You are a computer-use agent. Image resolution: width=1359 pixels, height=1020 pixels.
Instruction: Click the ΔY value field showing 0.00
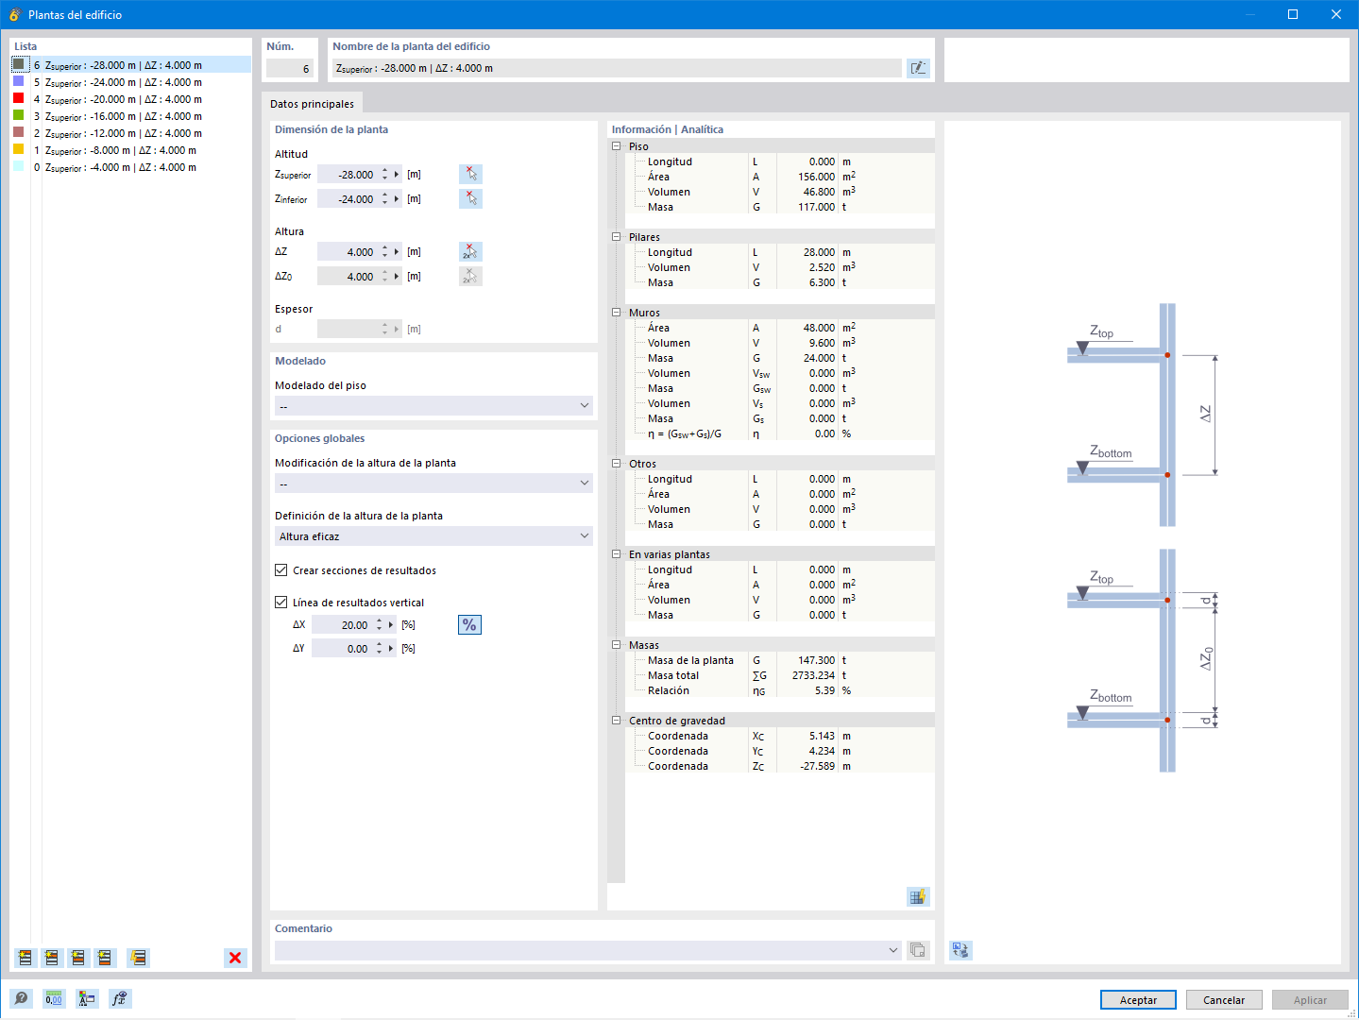coord(342,649)
